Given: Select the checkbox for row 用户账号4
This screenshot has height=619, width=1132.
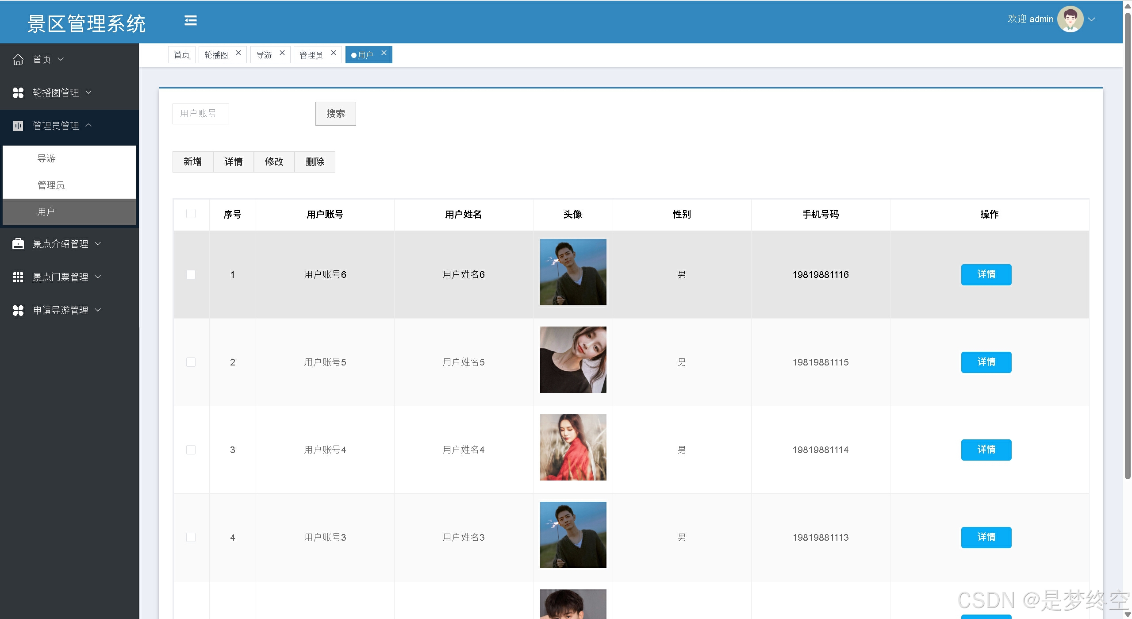Looking at the screenshot, I should [x=191, y=450].
